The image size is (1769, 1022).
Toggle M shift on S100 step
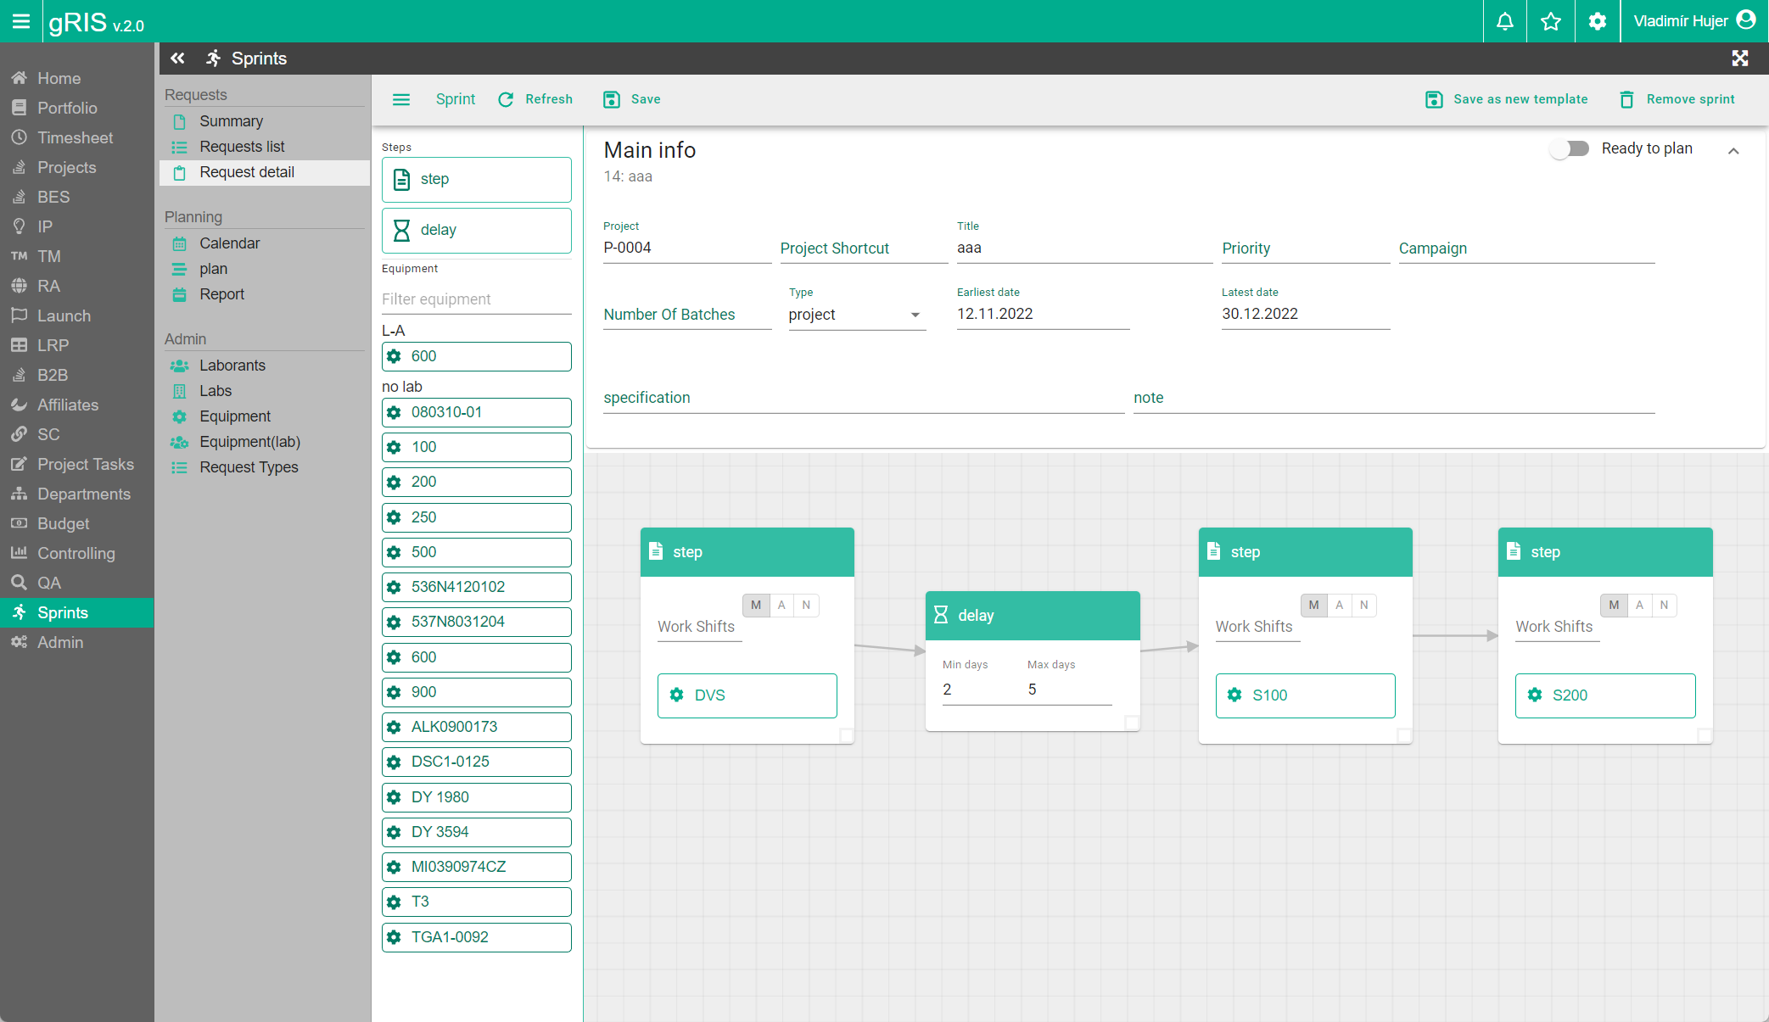[1314, 605]
